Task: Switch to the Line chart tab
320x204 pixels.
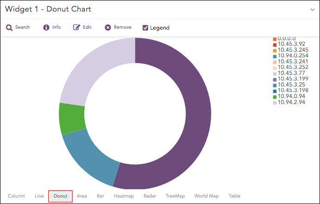Action: [x=39, y=196]
